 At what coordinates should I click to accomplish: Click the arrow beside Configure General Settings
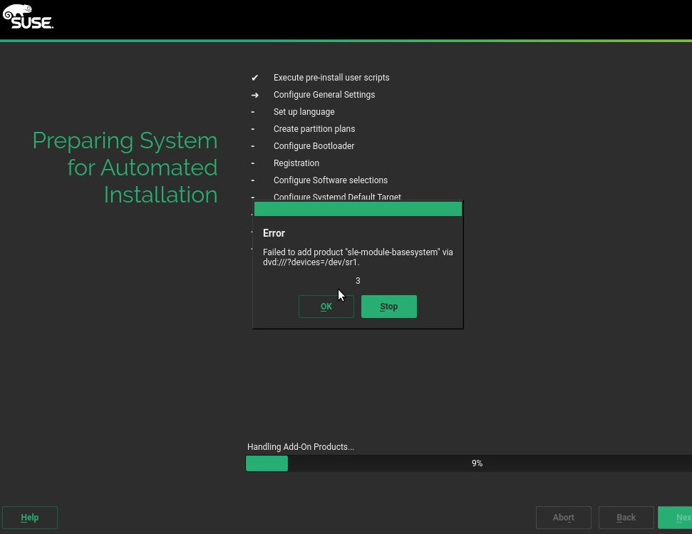click(254, 95)
